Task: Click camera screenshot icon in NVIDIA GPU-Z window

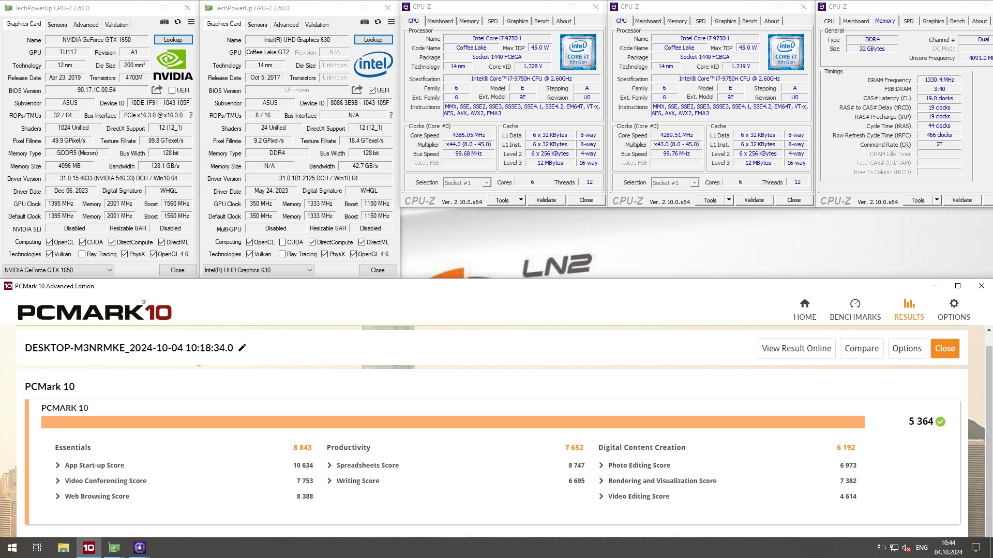Action: 164,22
